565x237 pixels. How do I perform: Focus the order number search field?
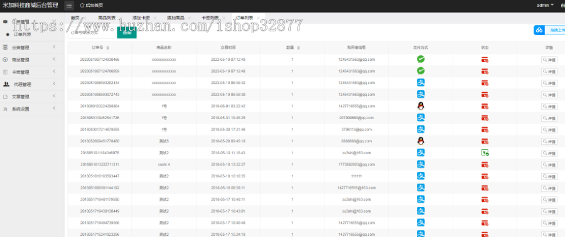92,33
